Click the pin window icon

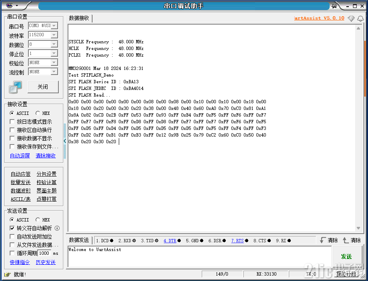tap(334, 6)
